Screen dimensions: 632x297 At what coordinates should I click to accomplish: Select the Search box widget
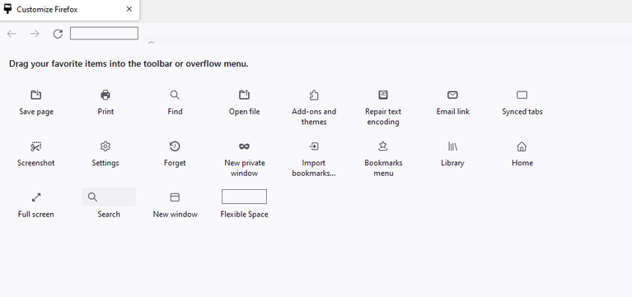pyautogui.click(x=109, y=197)
